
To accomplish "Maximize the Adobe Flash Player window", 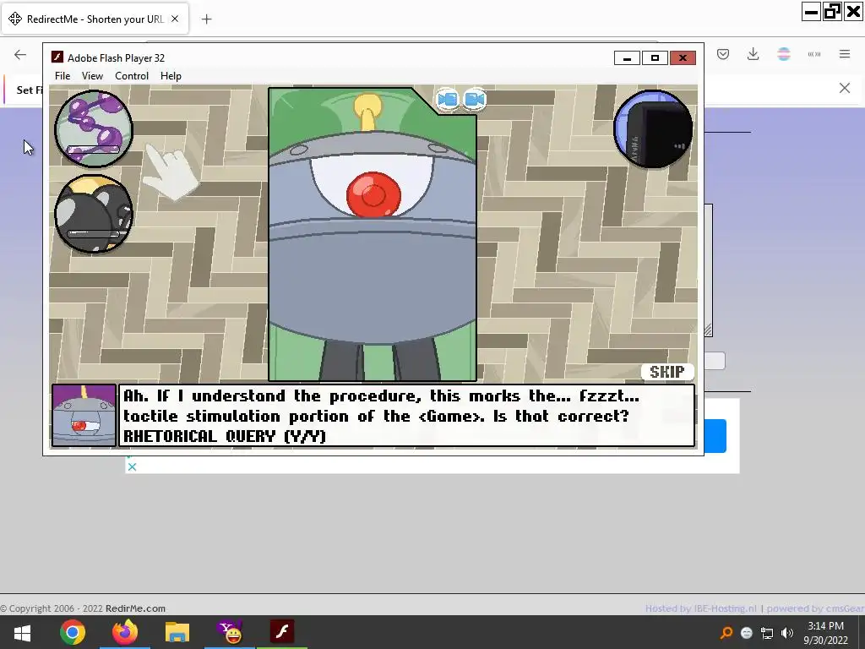I will pos(655,58).
